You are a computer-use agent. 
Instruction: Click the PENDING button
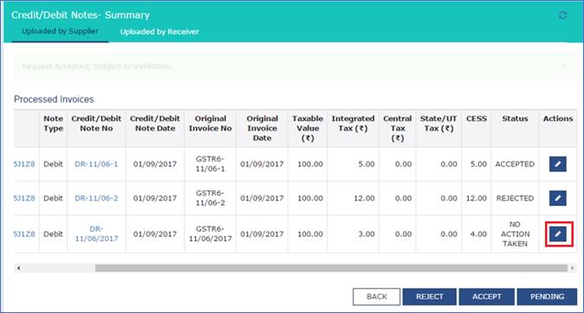[x=547, y=297]
